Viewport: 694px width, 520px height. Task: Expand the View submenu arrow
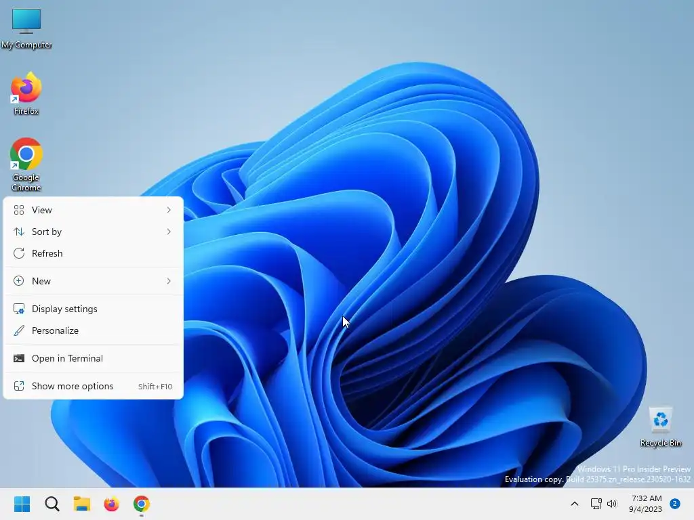(169, 210)
